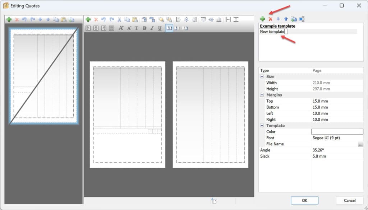The width and height of the screenshot is (368, 210).
Task: Open the template Color swatch
Action: click(337, 132)
